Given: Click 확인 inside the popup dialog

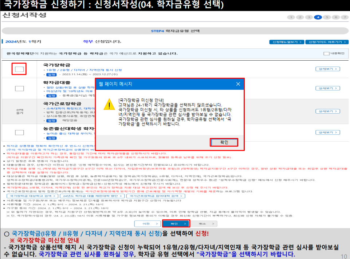Looking at the screenshot, I should [x=224, y=142].
